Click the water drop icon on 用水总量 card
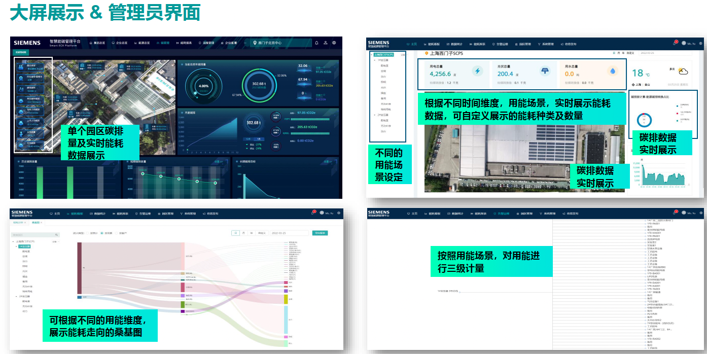The image size is (707, 354). [x=612, y=71]
